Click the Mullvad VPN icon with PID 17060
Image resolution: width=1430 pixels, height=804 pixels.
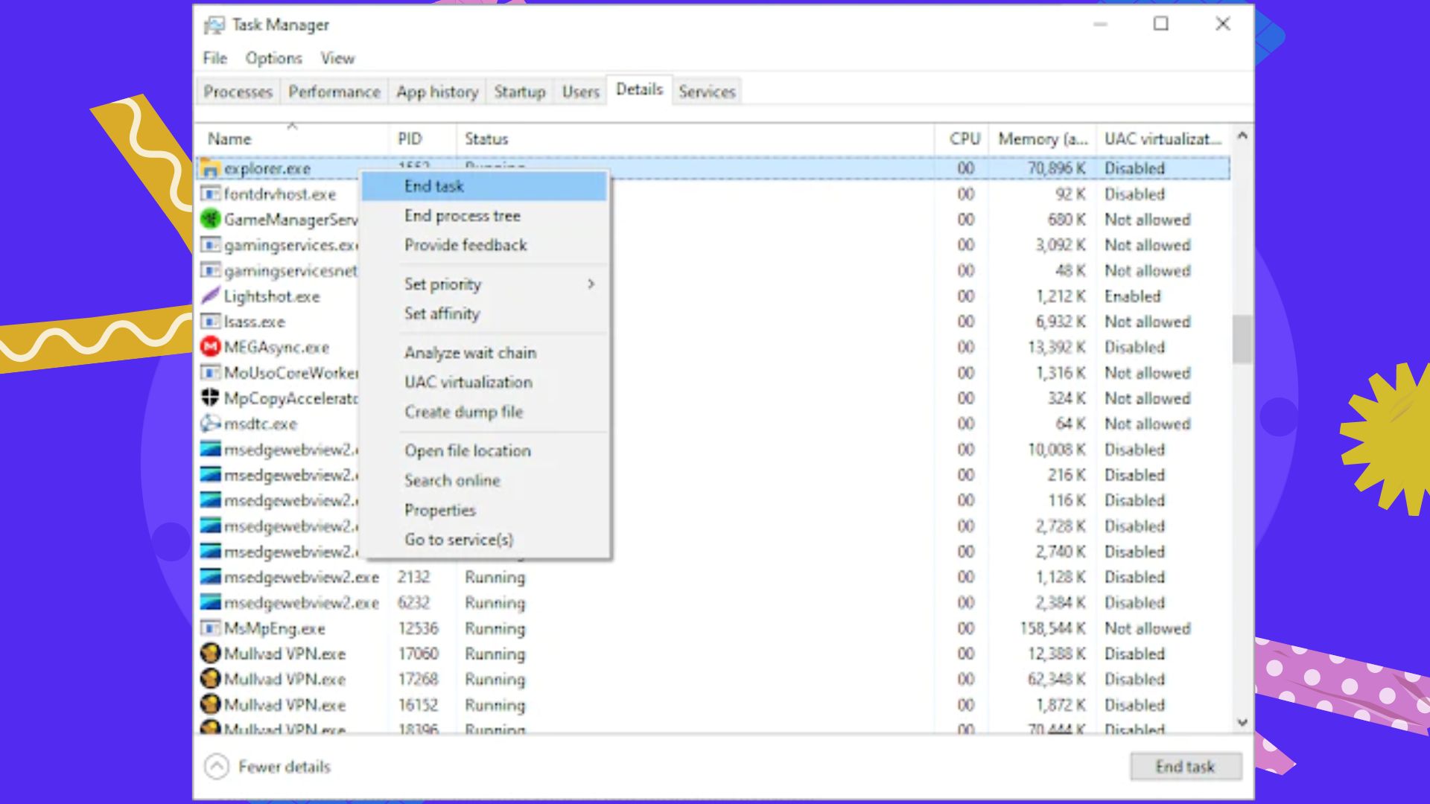211,654
